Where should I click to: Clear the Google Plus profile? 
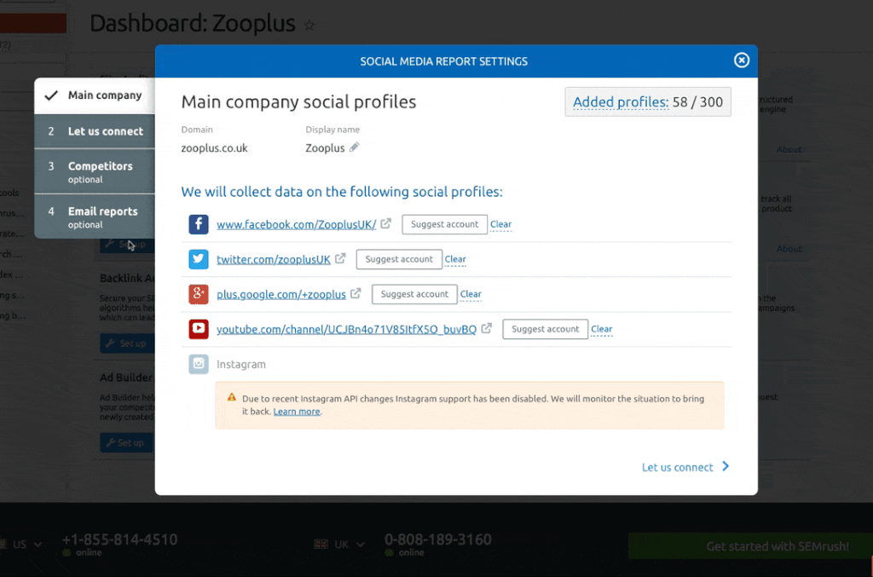point(471,294)
